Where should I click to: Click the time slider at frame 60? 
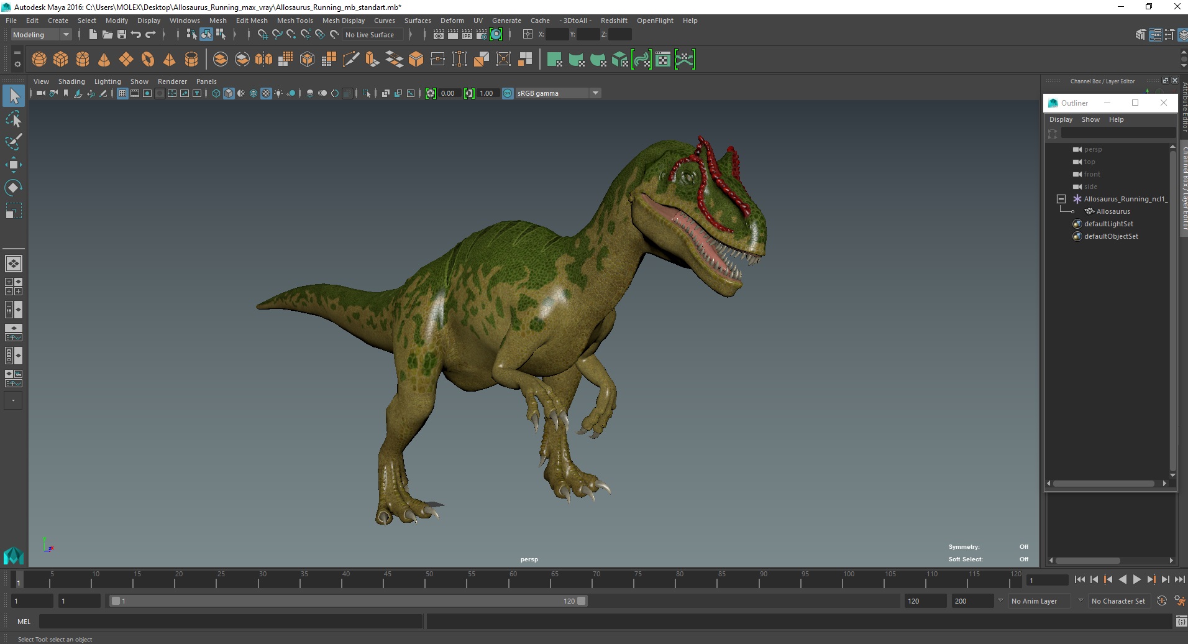tap(513, 580)
